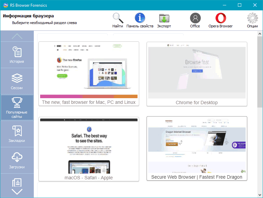Viewport: 263px width, 198px height.
Task: Move the sidebar list up with the chevron
Action: pos(17,36)
